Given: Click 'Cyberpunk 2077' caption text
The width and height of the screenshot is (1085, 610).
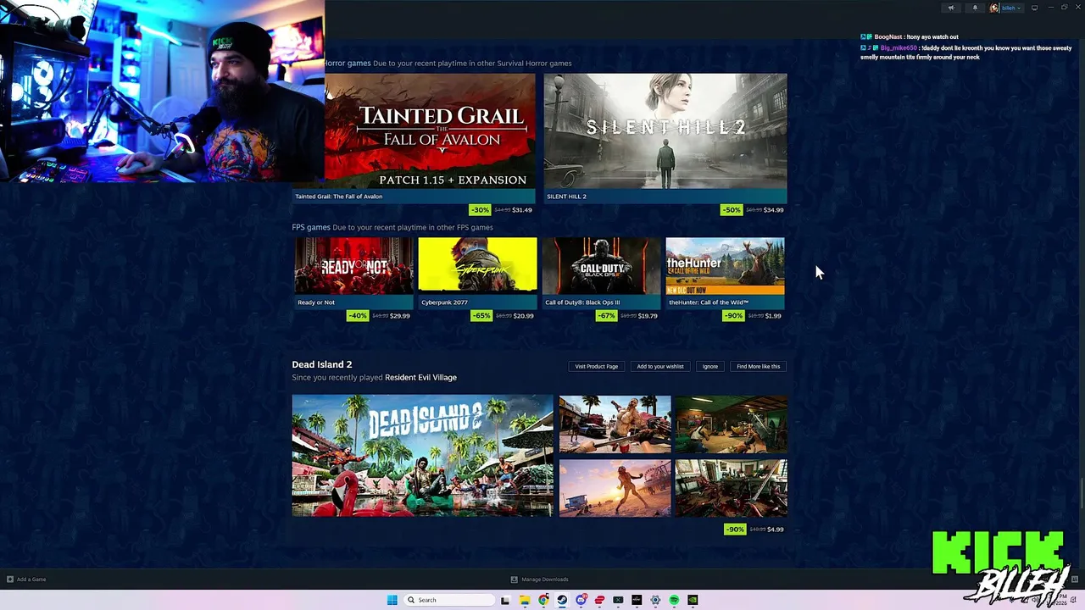Looking at the screenshot, I should [444, 302].
